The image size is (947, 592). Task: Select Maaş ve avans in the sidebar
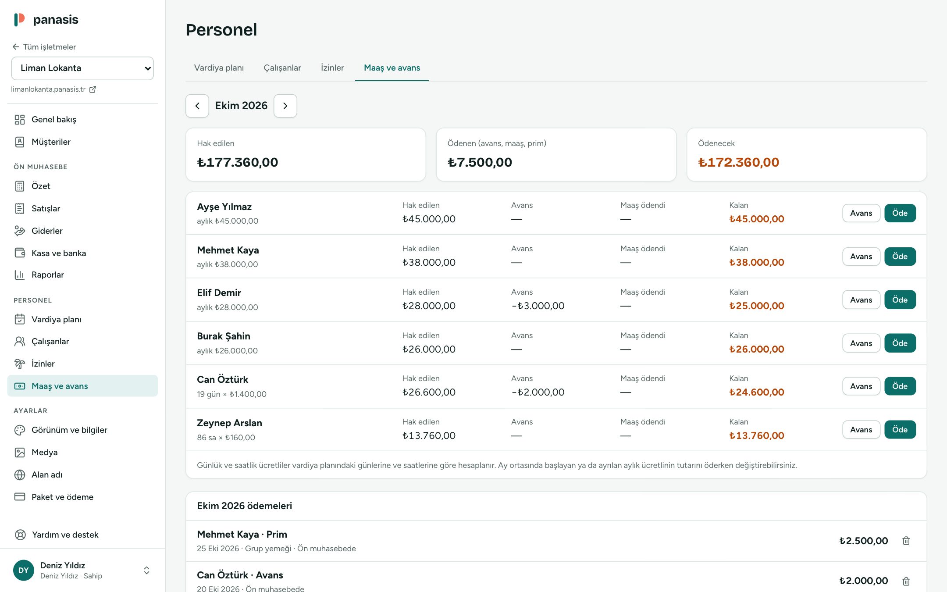click(82, 386)
